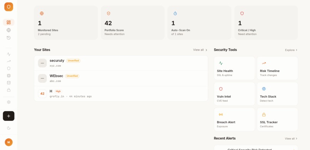Open the settings gear in sidebar

pyautogui.click(x=9, y=102)
